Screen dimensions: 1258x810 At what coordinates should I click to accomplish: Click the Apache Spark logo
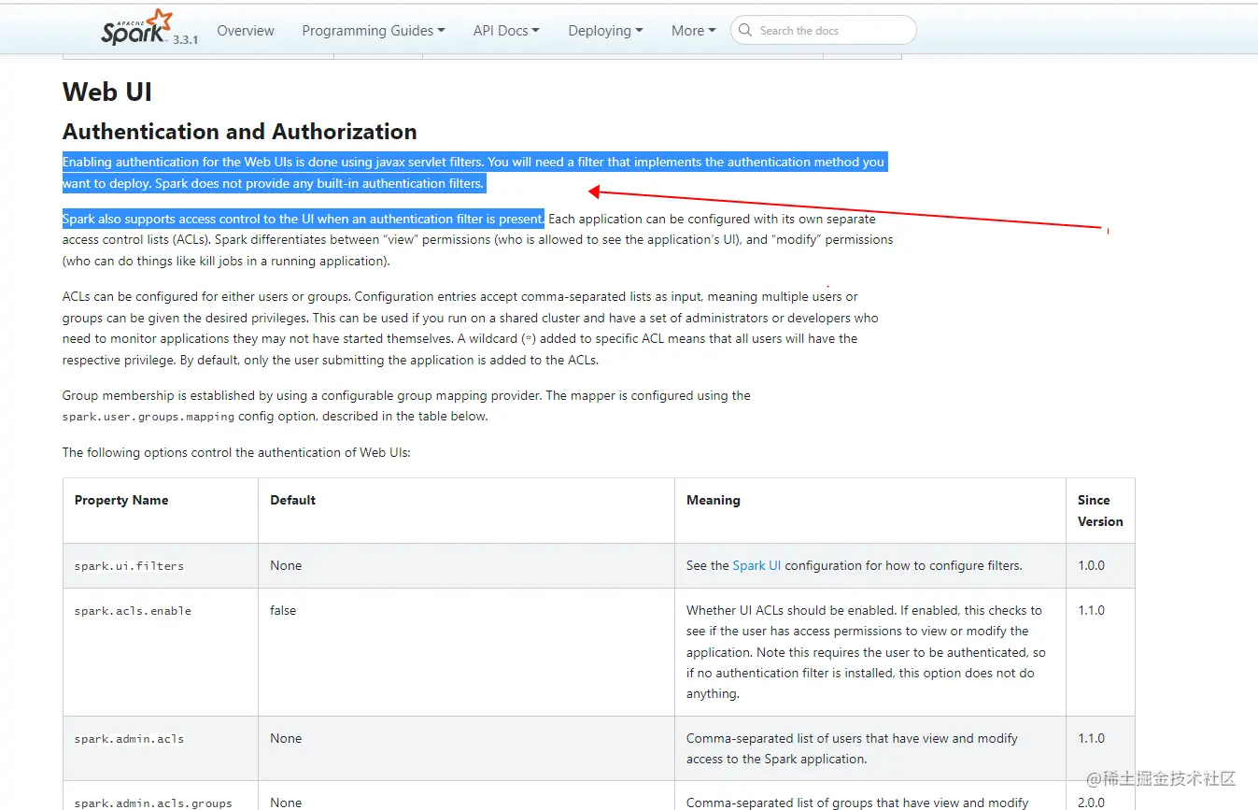[136, 27]
